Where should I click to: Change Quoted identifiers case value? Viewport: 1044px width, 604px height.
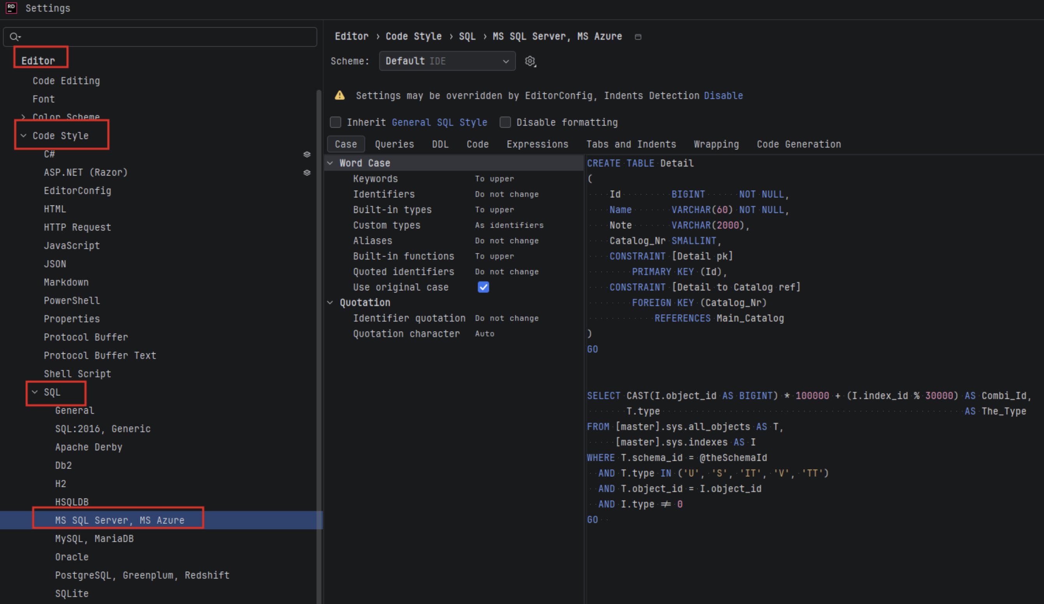tap(507, 272)
